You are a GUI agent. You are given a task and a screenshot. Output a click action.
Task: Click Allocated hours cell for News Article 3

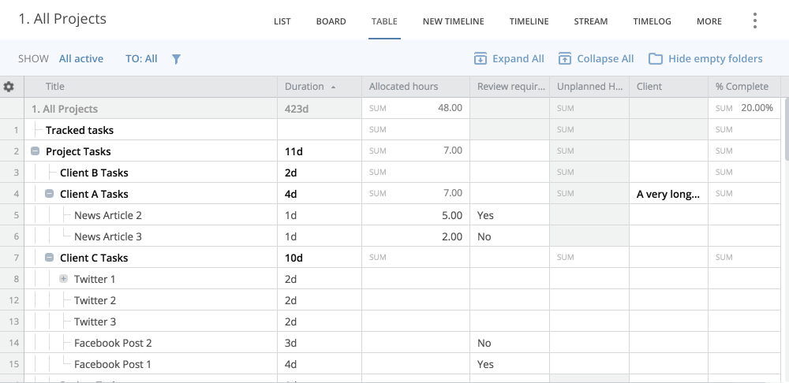click(416, 236)
